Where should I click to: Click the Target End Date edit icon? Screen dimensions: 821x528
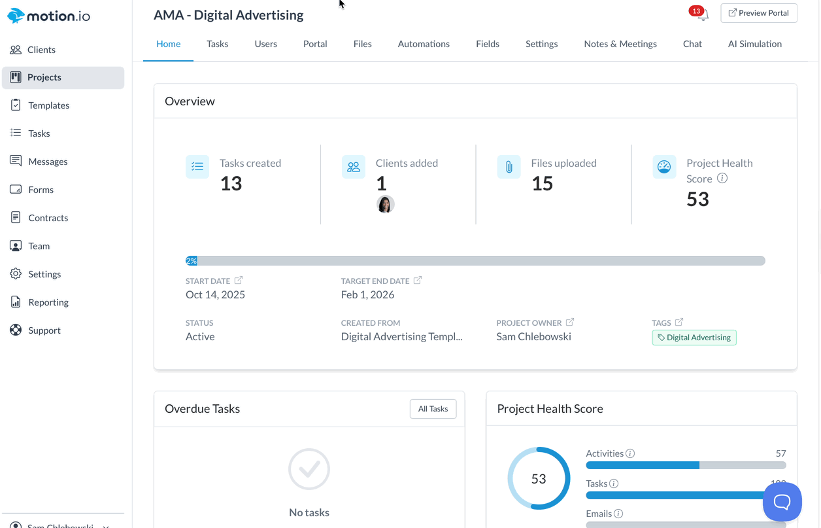(x=418, y=280)
